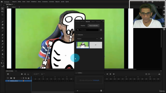Click the filter funnel icon in Recursos panel
This screenshot has width=166, height=93.
(101, 39)
